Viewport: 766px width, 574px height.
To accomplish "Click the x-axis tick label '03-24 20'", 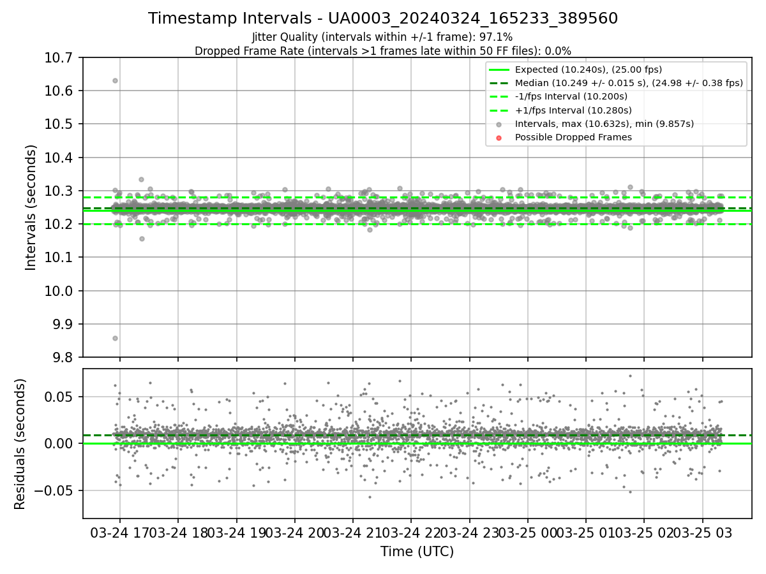I will point(294,533).
